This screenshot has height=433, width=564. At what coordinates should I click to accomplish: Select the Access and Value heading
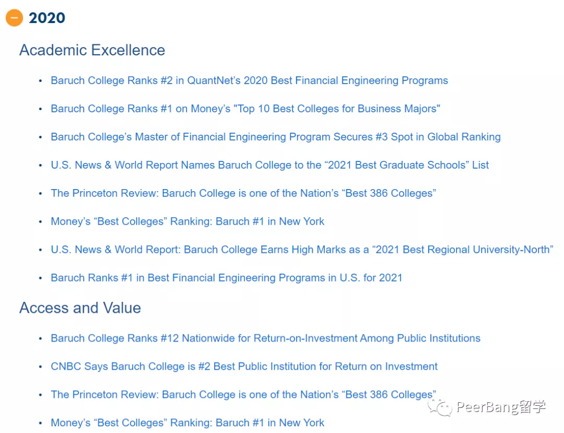click(x=80, y=308)
